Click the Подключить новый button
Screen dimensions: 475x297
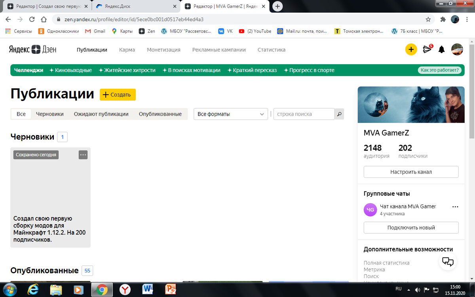[x=411, y=228]
